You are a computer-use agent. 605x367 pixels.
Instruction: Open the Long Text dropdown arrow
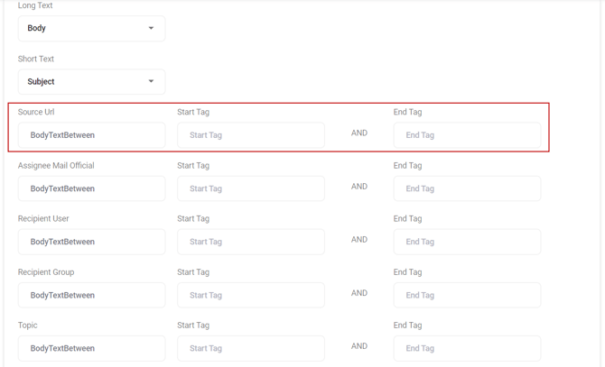tap(151, 29)
